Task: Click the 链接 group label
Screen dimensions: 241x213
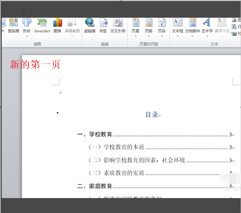Action: [x=105, y=44]
